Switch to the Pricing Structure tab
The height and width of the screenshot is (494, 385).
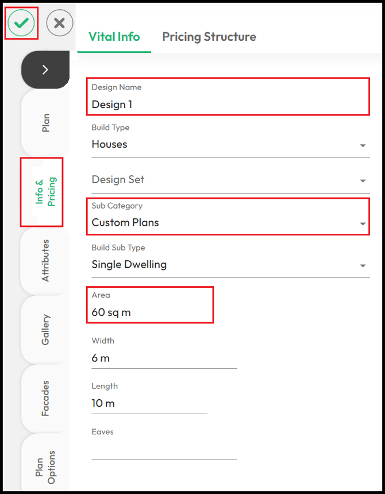209,37
